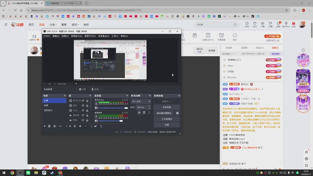
Task: Open the scene transition type dropdown
Action: pos(141,101)
